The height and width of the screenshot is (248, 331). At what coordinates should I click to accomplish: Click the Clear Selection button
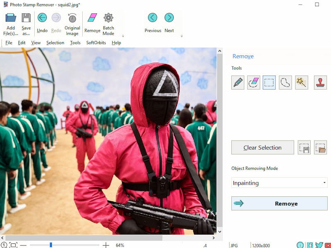pos(262,148)
